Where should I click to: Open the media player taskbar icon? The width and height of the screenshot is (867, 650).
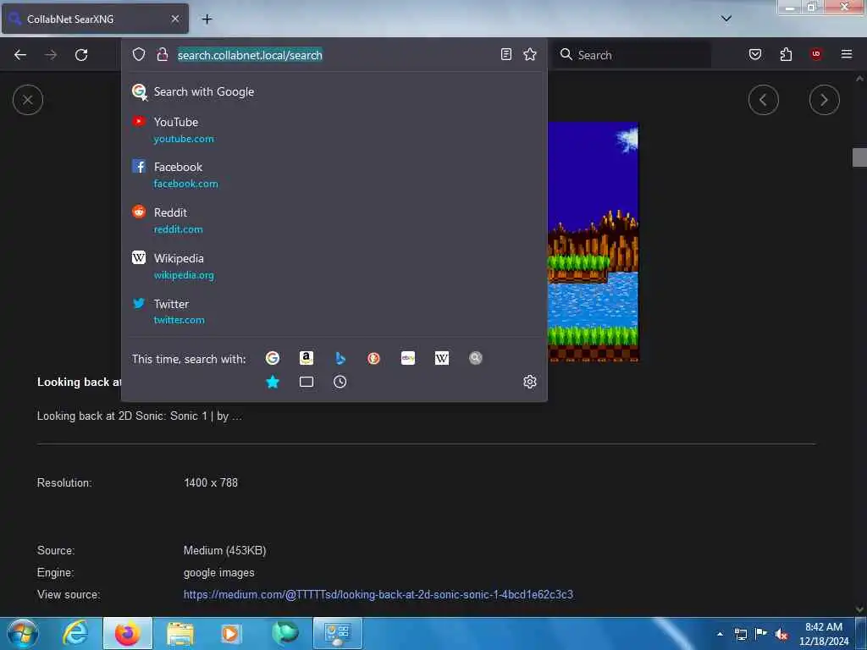230,633
